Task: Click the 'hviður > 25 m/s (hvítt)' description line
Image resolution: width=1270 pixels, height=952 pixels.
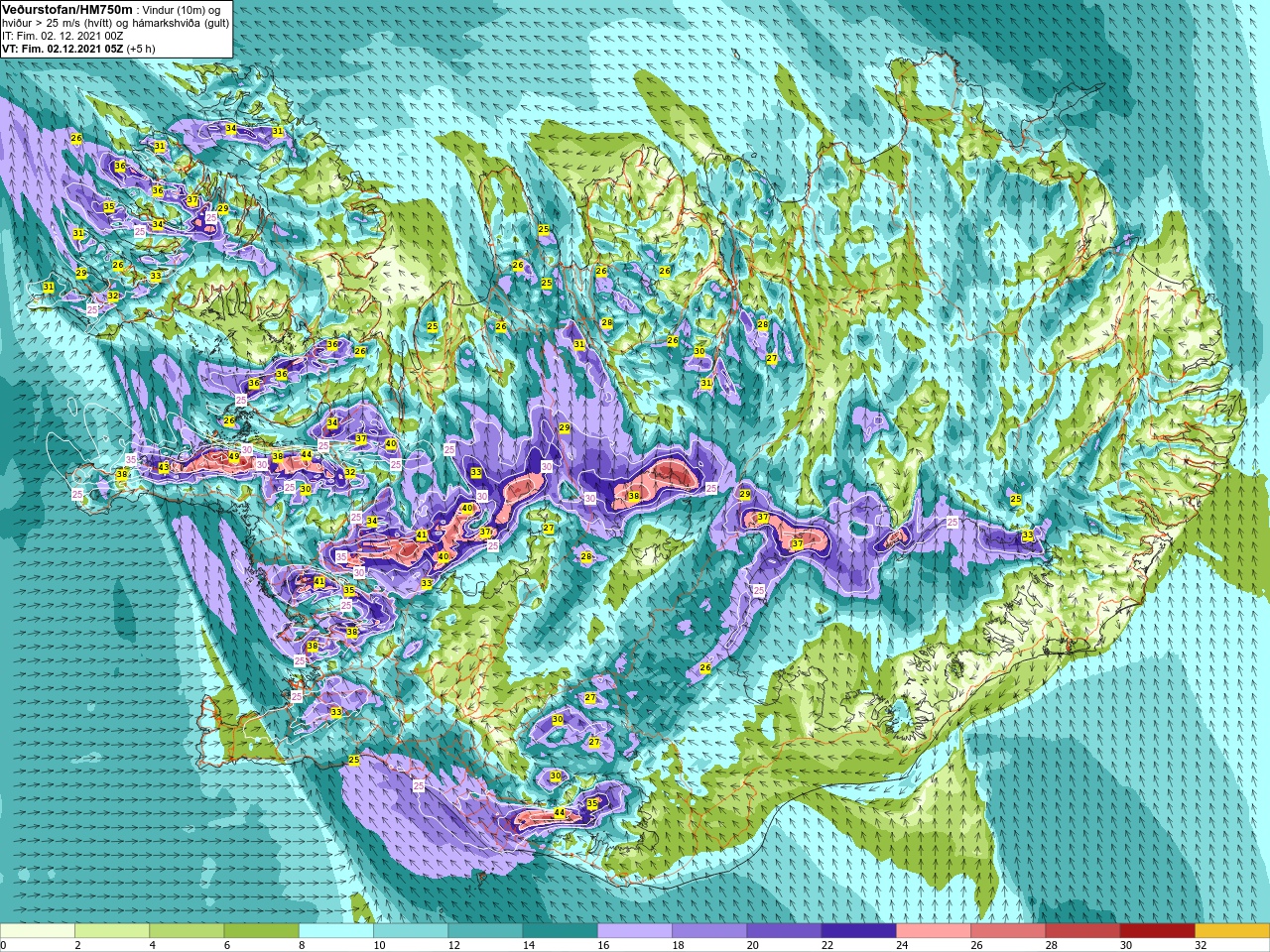Action: 60,23
